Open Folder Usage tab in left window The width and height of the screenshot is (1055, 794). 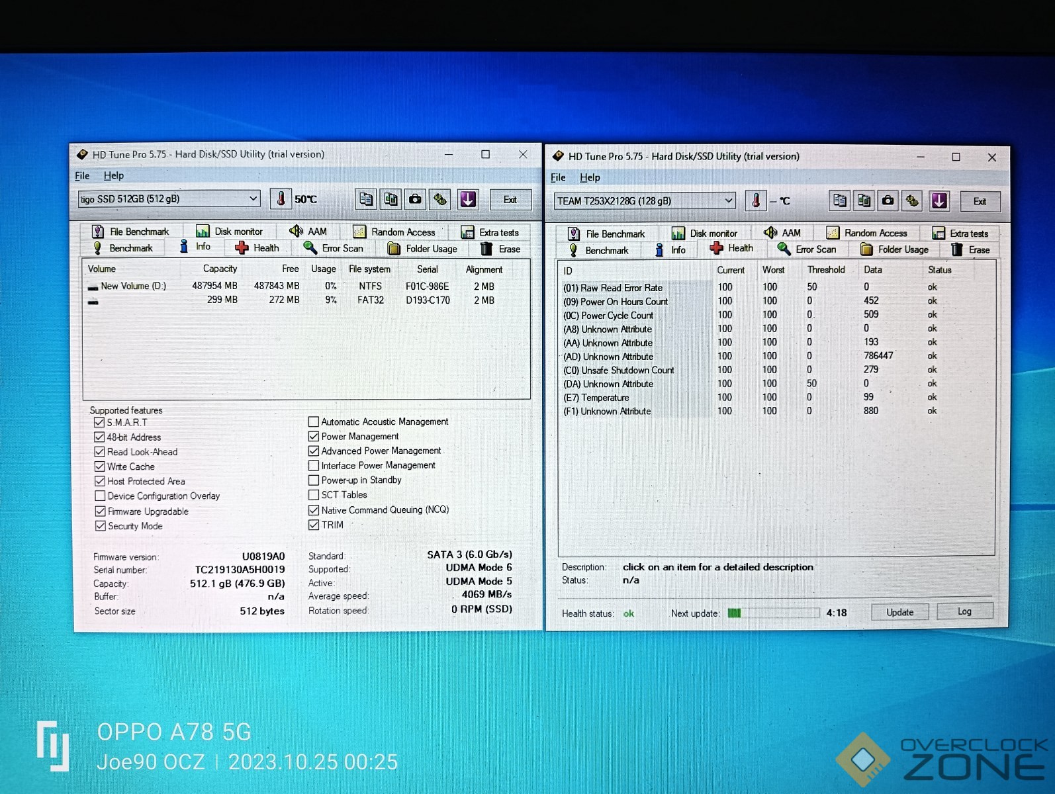[x=422, y=249]
